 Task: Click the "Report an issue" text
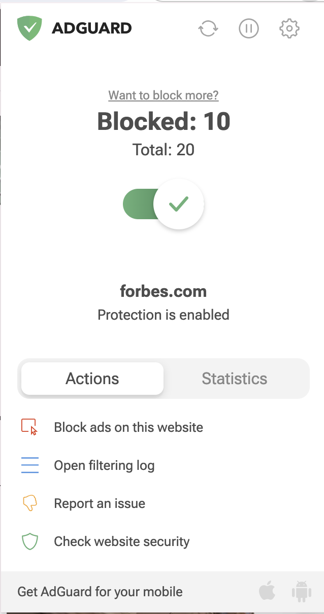point(100,503)
